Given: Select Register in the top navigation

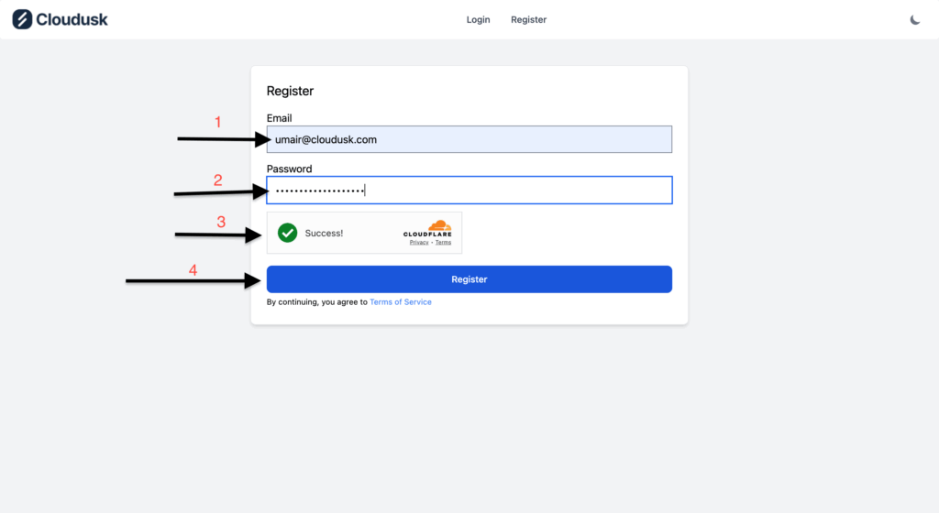Looking at the screenshot, I should [x=528, y=19].
